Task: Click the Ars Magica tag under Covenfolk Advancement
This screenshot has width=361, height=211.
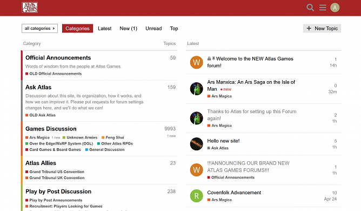Action: coord(221,200)
